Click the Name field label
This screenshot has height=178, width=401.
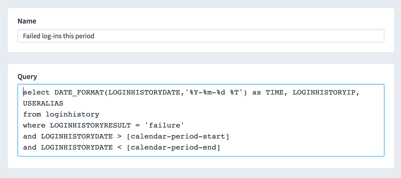click(x=27, y=21)
